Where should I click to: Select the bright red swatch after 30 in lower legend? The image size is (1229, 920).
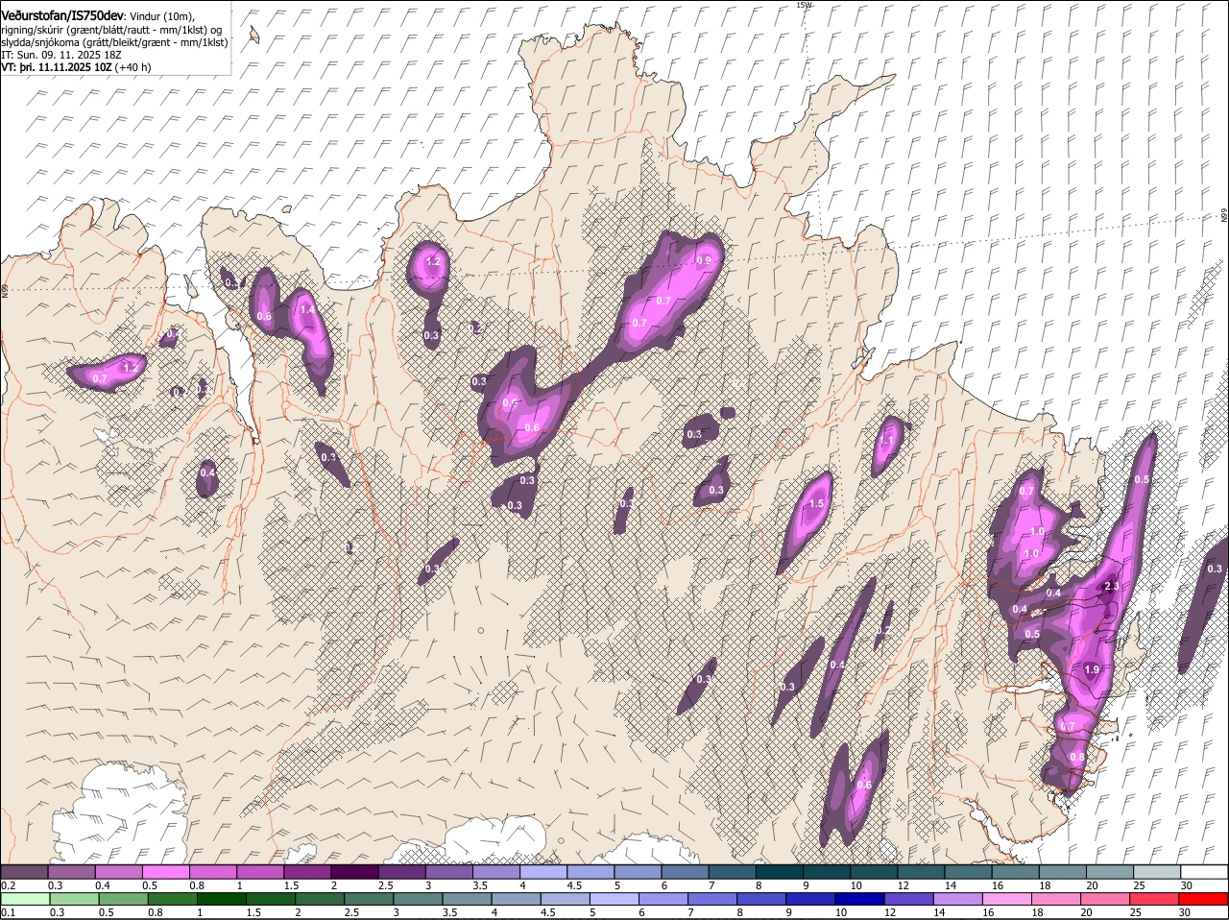[1205, 900]
